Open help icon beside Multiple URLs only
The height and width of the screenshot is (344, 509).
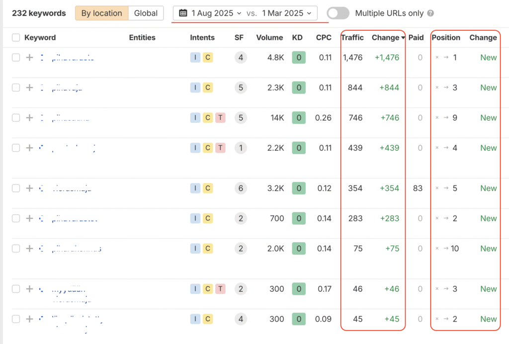(x=430, y=13)
